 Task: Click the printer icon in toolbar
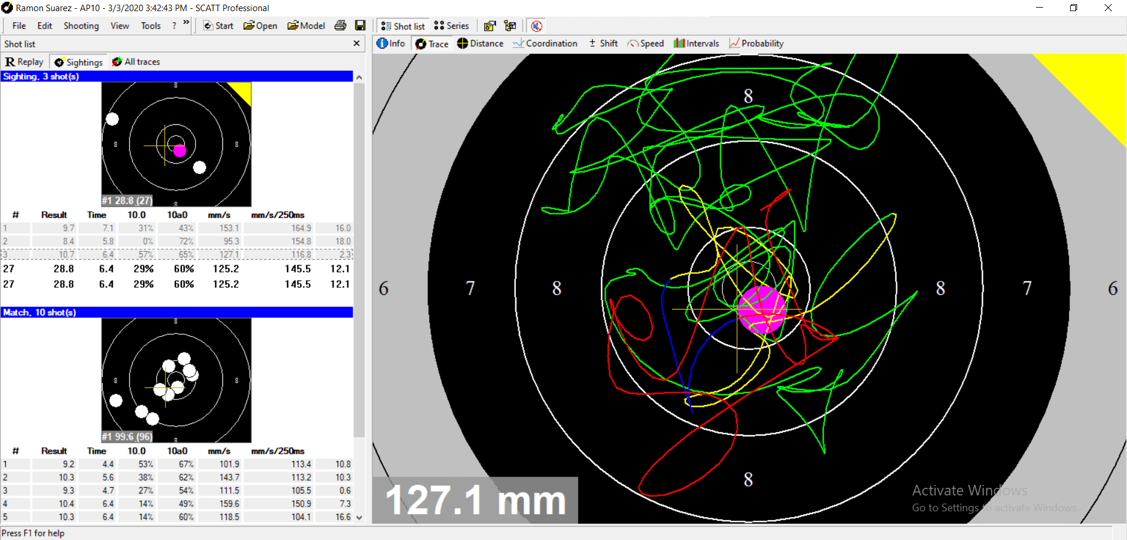(x=340, y=26)
